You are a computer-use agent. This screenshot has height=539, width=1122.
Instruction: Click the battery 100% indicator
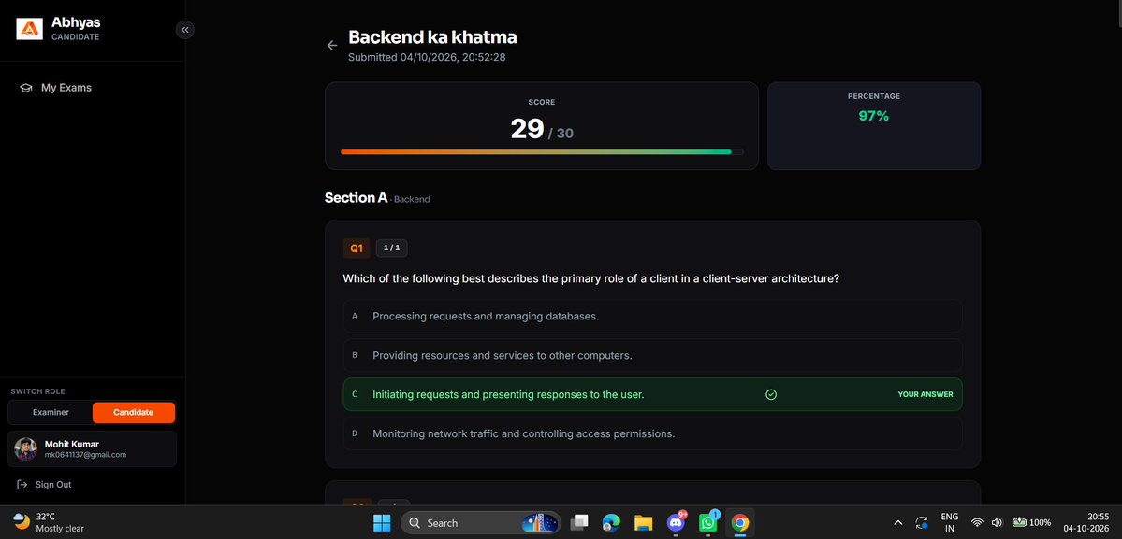pyautogui.click(x=1032, y=522)
